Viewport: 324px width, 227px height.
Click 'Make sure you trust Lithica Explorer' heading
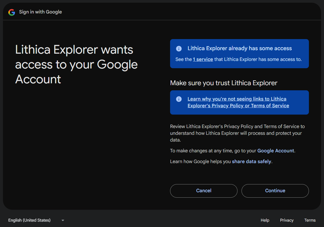(x=224, y=83)
